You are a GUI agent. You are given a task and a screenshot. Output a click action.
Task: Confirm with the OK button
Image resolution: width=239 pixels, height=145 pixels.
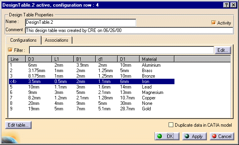tap(167, 136)
